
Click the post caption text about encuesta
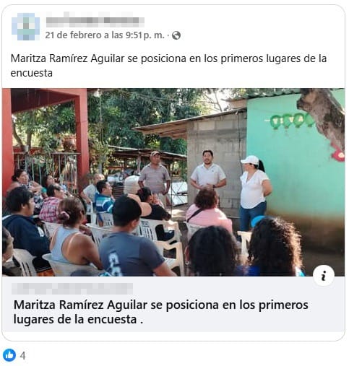click(x=168, y=66)
